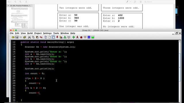Image resolution: width=184 pixels, height=103 pixels.
Task: Copy selection with the copy icon
Action: [33, 37]
